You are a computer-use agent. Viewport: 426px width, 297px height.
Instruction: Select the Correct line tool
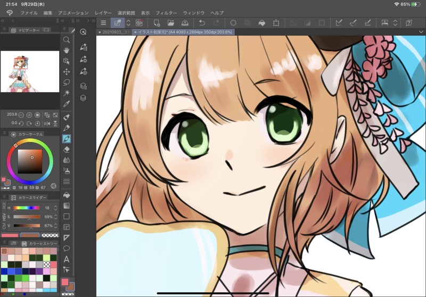(x=66, y=269)
